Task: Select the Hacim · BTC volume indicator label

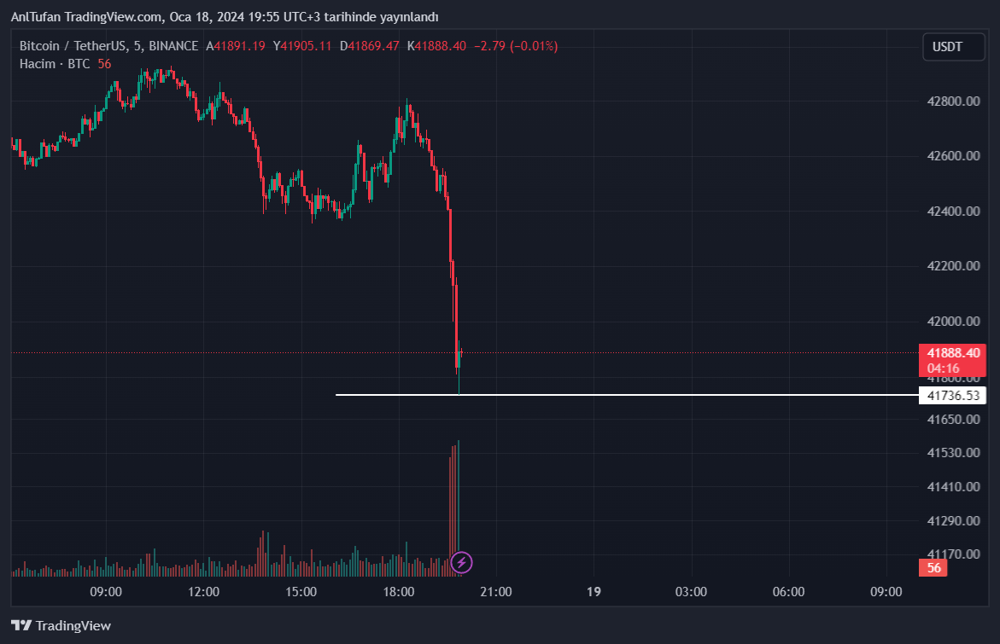Action: (55, 64)
